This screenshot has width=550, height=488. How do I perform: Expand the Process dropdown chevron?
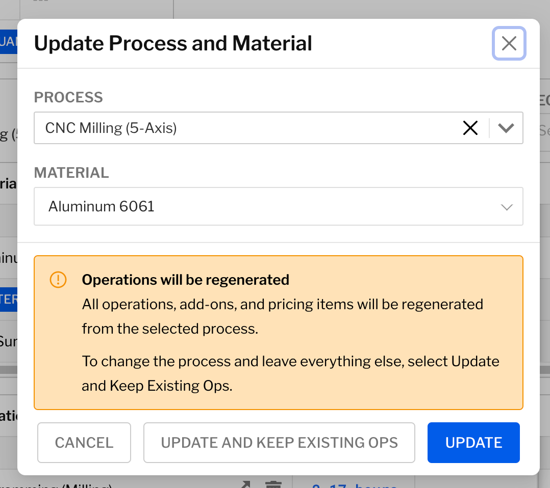506,128
